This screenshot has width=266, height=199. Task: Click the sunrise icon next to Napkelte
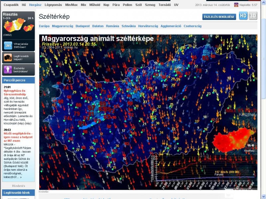[x=236, y=5]
